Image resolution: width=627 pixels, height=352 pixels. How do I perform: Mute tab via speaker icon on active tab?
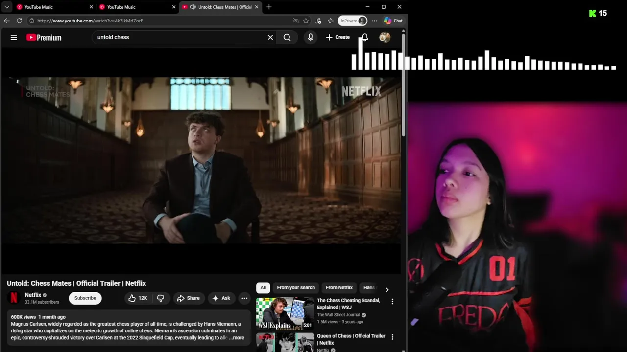coord(193,7)
